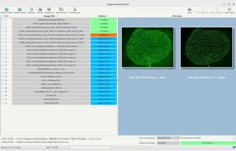
Task: Launch the Twin Slicer tool
Action: tap(230, 11)
